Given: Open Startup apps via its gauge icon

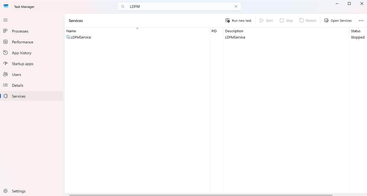Looking at the screenshot, I should click(5, 64).
